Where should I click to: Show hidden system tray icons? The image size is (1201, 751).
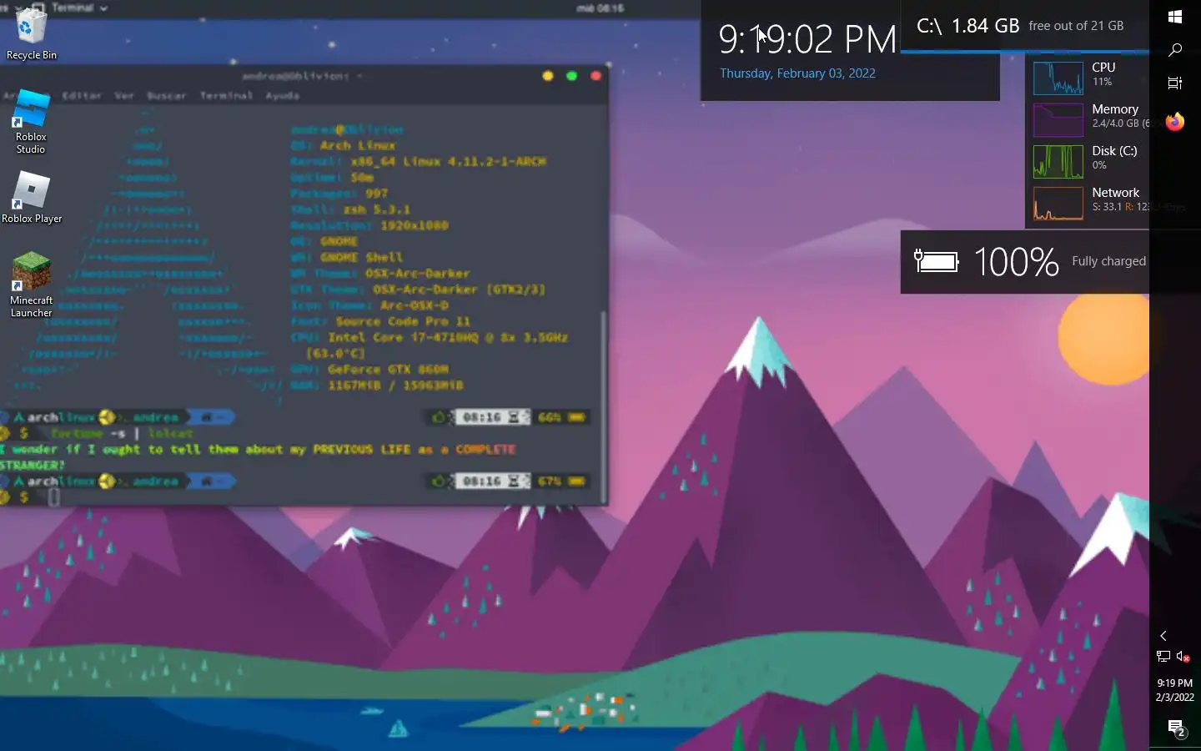[1163, 636]
